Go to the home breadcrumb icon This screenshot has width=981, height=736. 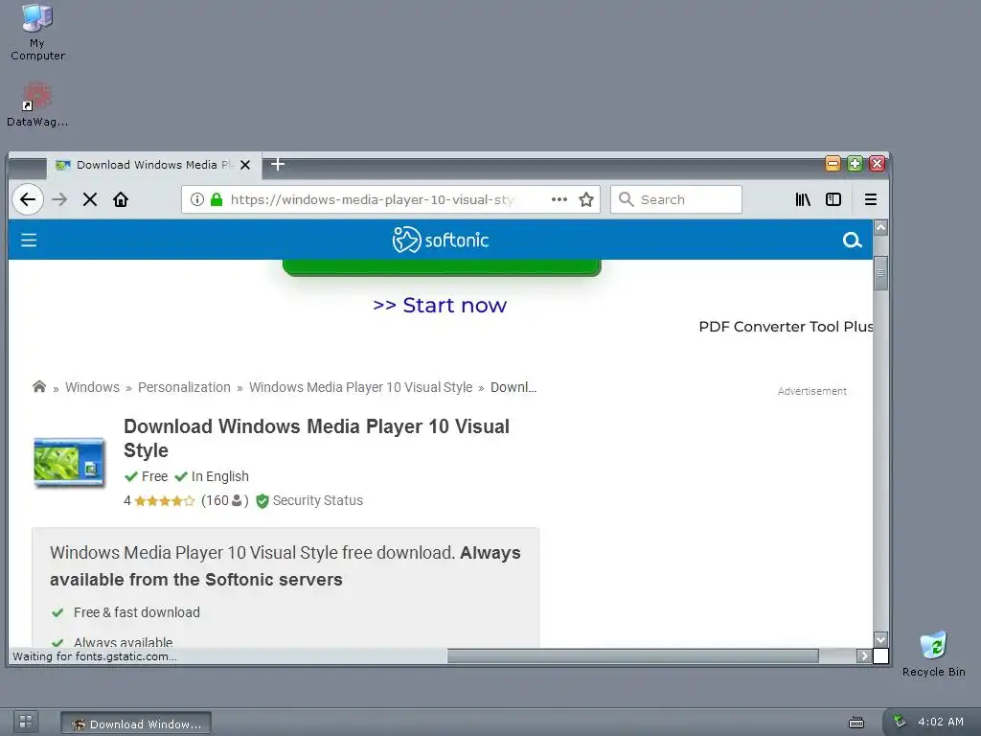[x=38, y=387]
